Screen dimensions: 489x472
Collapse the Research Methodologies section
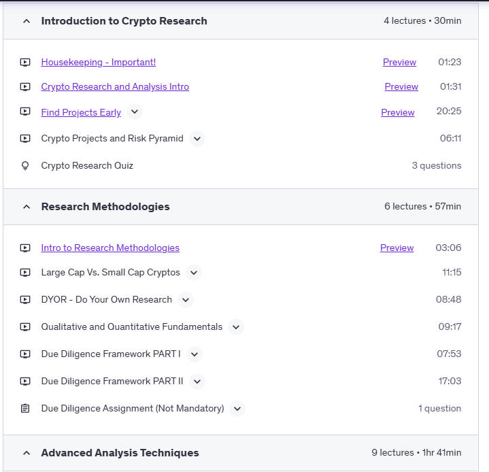pos(27,207)
